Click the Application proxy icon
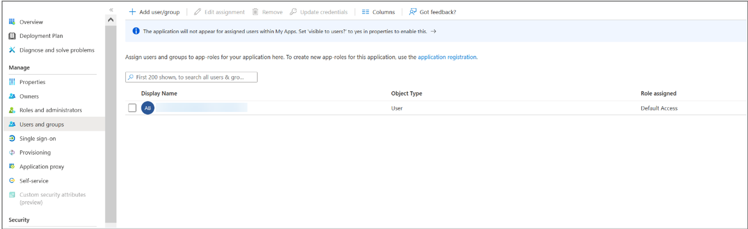This screenshot has height=229, width=748. 12,166
